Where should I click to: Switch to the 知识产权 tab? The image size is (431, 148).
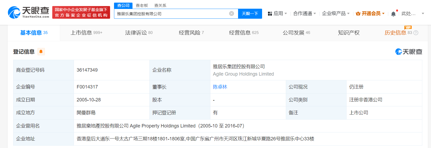[x=349, y=33]
